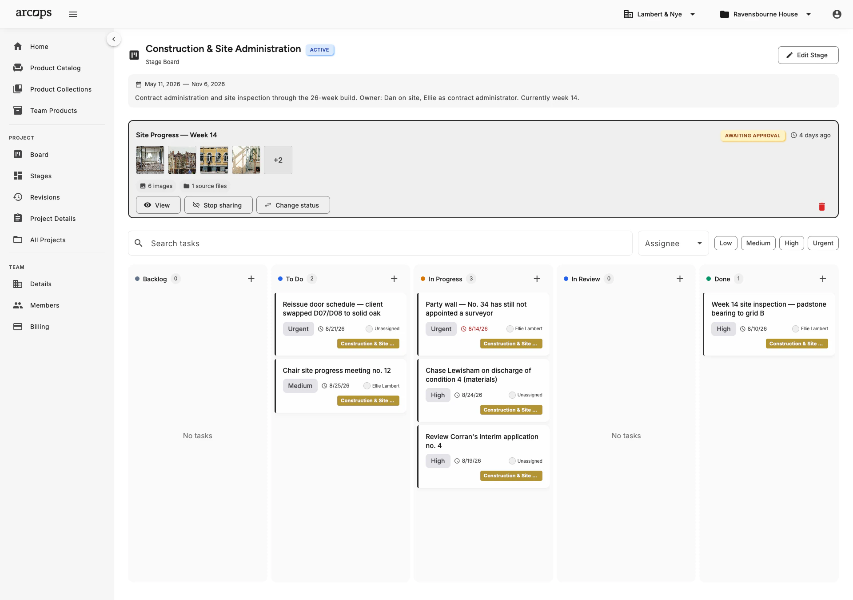The width and height of the screenshot is (853, 600).
Task: Click the overdue 8/14/26 due date
Action: (x=474, y=329)
